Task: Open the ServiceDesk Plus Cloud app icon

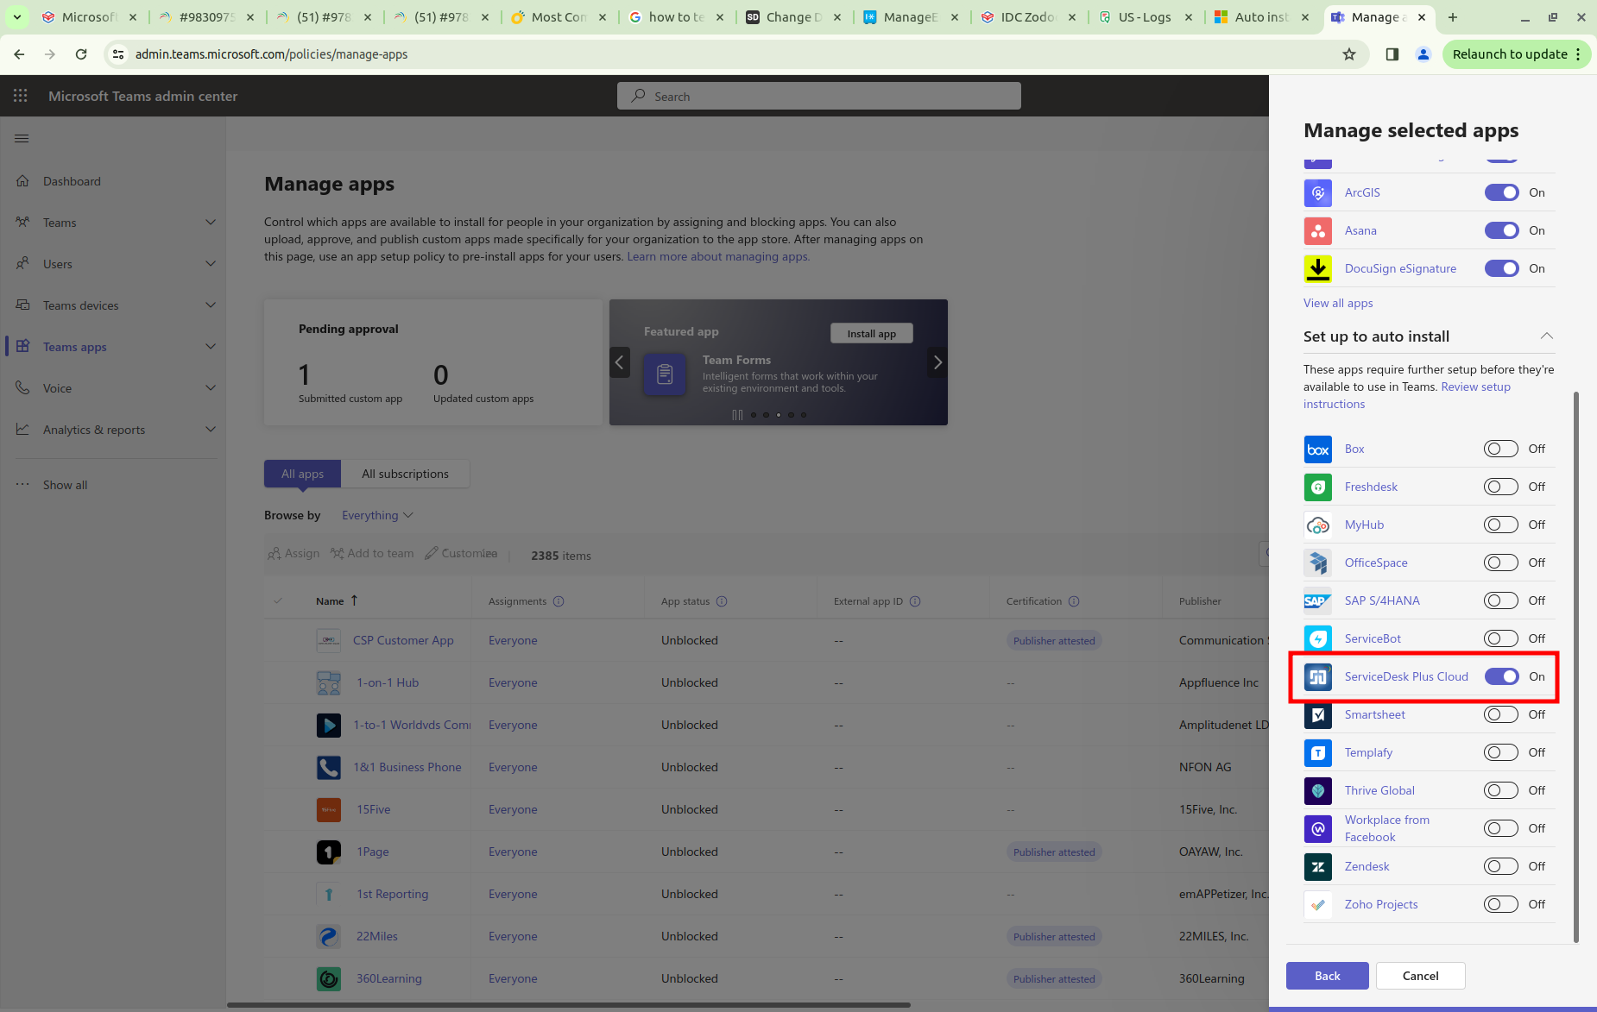Action: click(1317, 676)
